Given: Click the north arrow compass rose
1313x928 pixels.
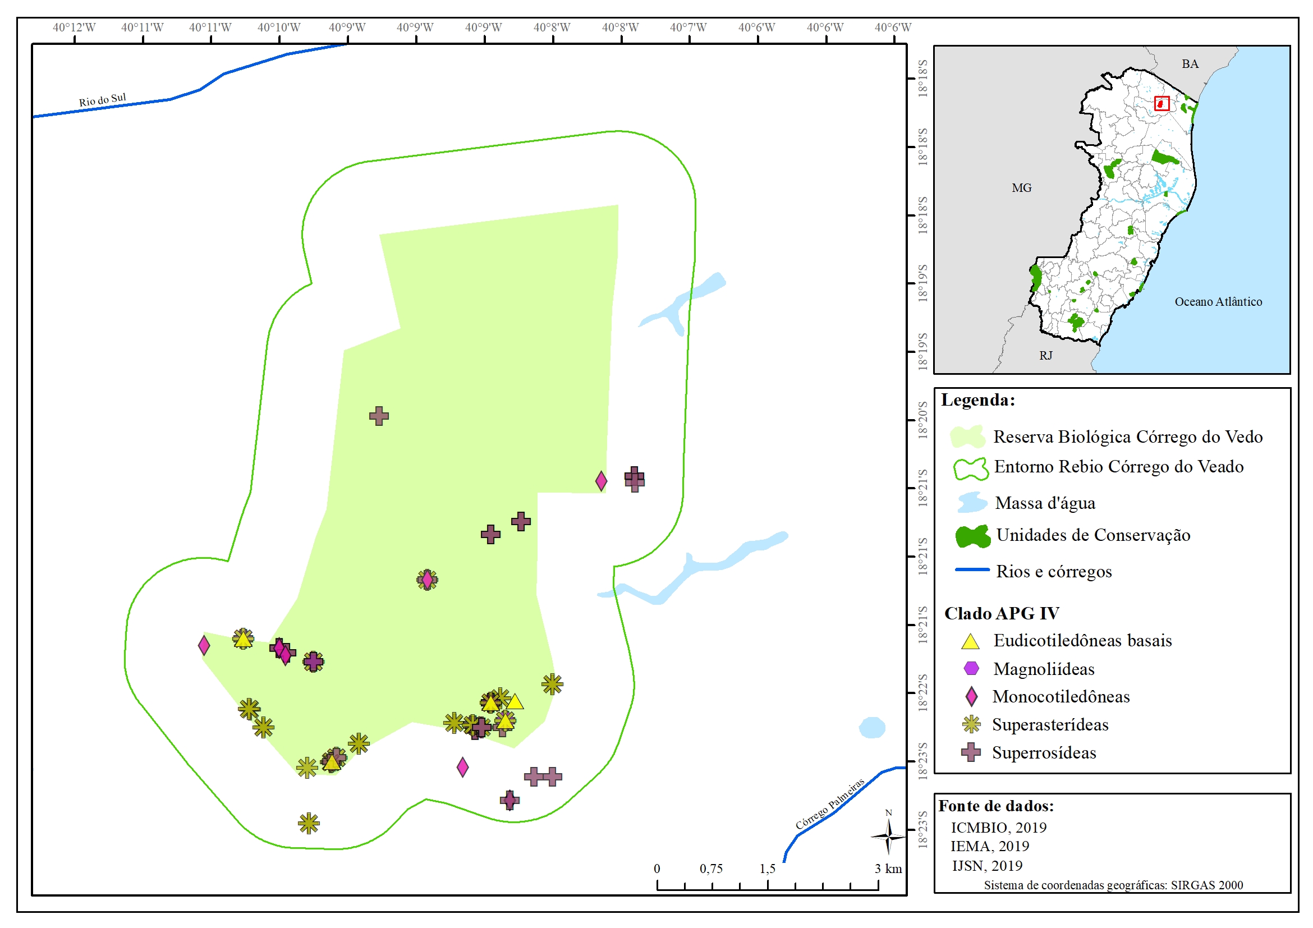Looking at the screenshot, I should point(888,836).
